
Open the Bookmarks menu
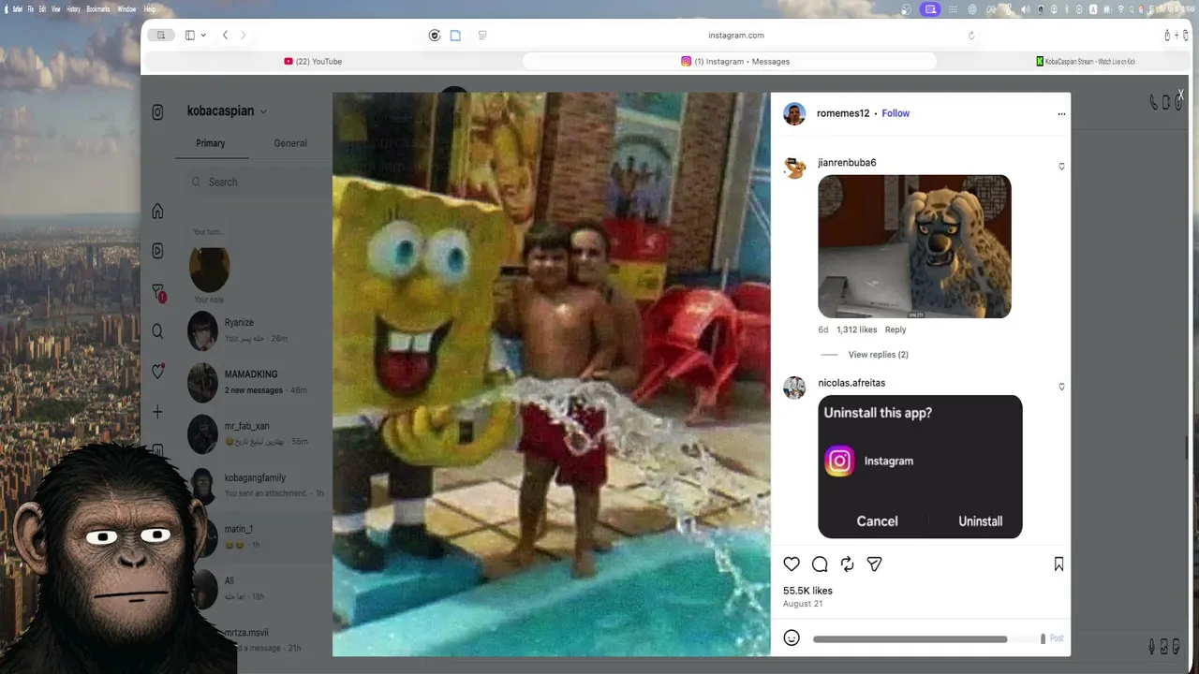[98, 8]
